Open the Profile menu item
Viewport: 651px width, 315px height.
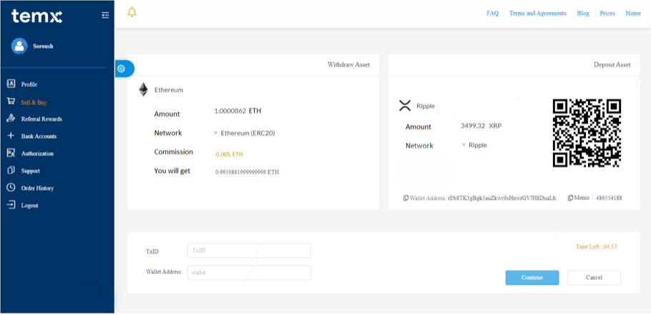click(x=29, y=84)
